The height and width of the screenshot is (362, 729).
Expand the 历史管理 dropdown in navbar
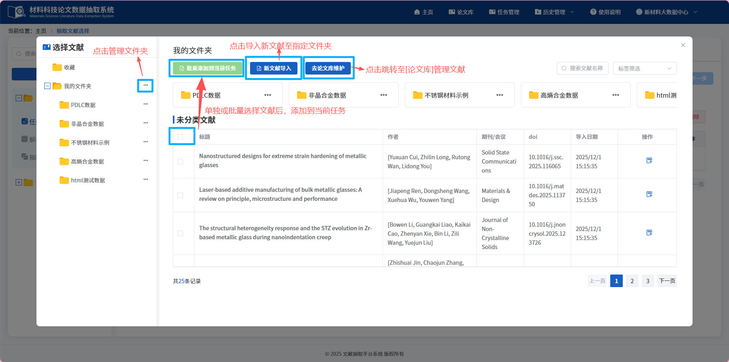tap(554, 11)
